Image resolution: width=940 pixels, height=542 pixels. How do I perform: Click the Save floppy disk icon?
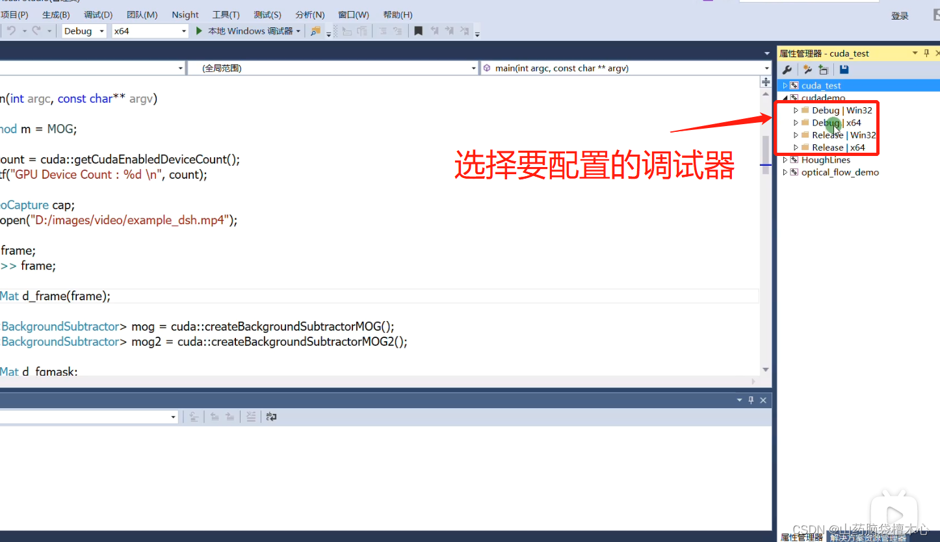tap(844, 70)
